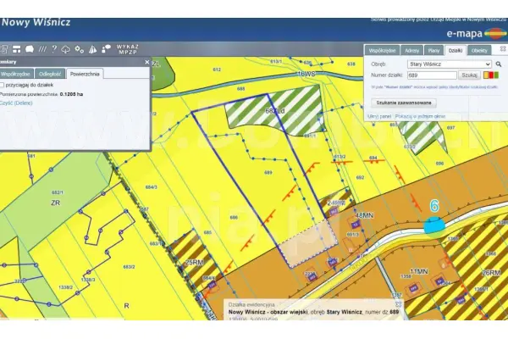This screenshot has height=339, width=508.
Task: Click the Numer działki input field
Action: coord(432,75)
